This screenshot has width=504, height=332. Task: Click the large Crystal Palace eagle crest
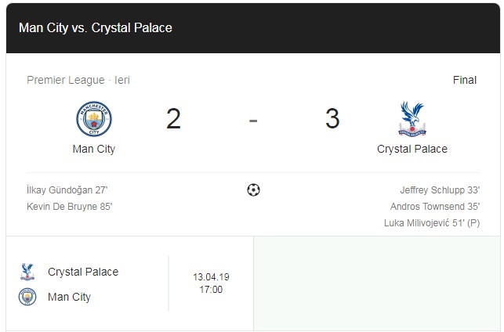coord(412,119)
